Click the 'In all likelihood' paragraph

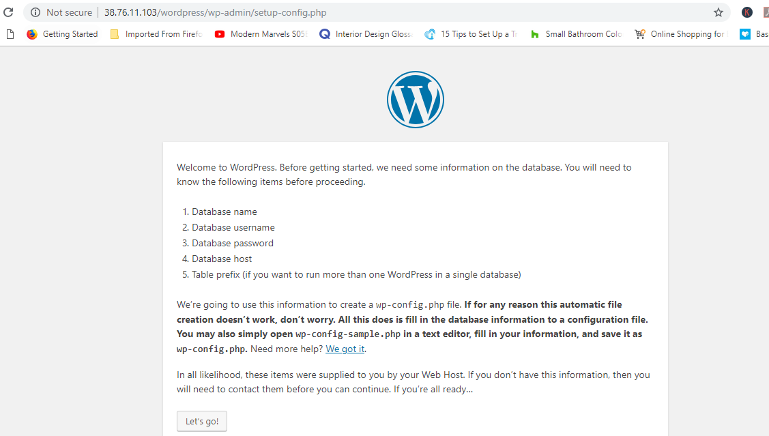coord(413,382)
